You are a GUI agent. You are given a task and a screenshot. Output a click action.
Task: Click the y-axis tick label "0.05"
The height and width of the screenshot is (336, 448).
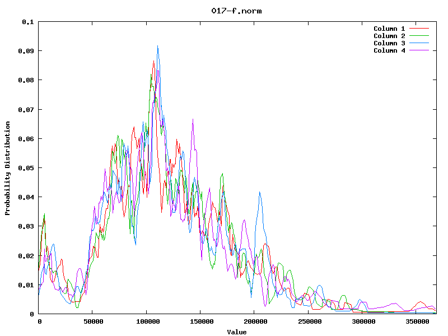click(x=26, y=168)
